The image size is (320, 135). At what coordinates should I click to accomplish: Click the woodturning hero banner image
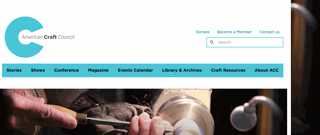(143, 112)
